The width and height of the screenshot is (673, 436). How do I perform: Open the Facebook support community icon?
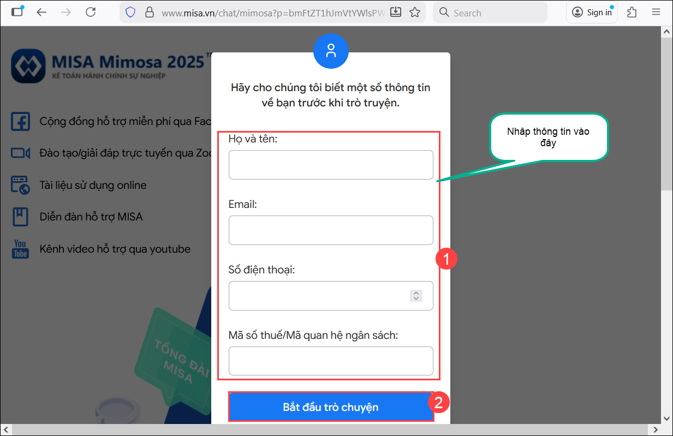[x=21, y=121]
